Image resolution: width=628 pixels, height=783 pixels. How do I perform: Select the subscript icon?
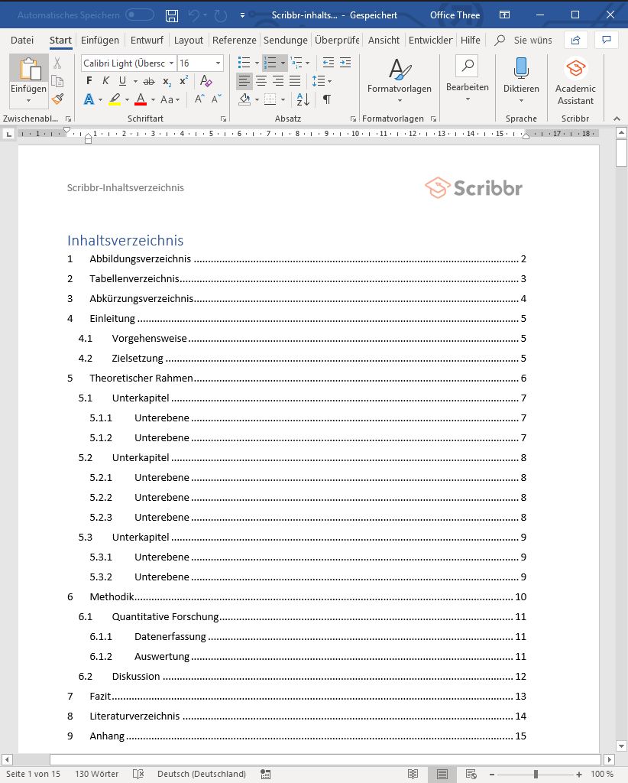tap(166, 80)
